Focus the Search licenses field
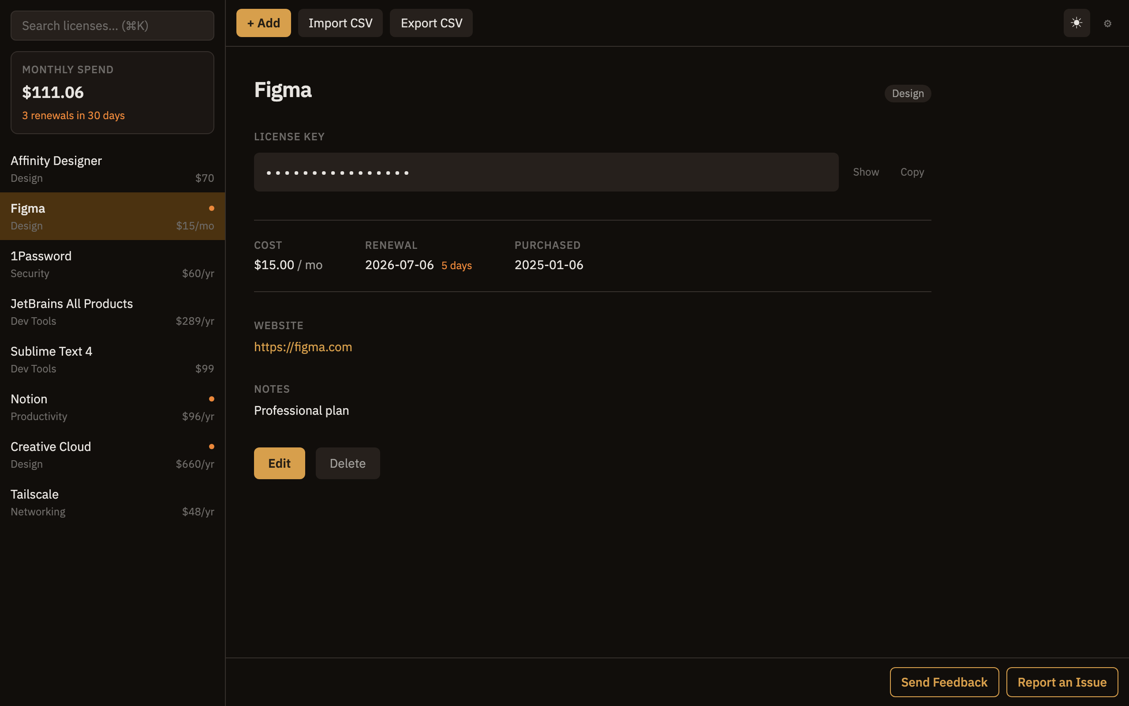The width and height of the screenshot is (1129, 706). (x=112, y=26)
